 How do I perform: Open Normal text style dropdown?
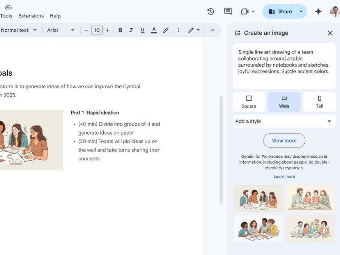click(x=18, y=30)
